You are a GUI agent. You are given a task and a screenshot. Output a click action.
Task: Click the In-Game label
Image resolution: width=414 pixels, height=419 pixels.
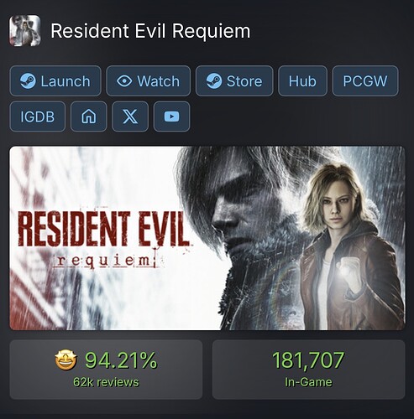click(x=308, y=382)
